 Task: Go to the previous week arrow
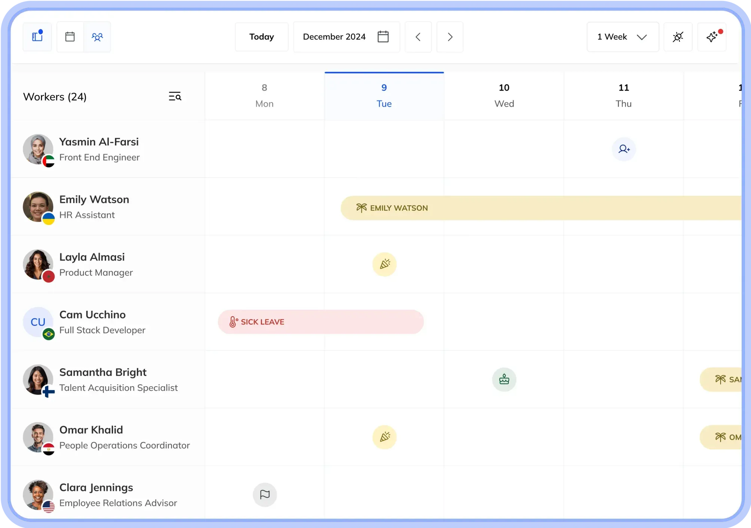click(x=418, y=37)
